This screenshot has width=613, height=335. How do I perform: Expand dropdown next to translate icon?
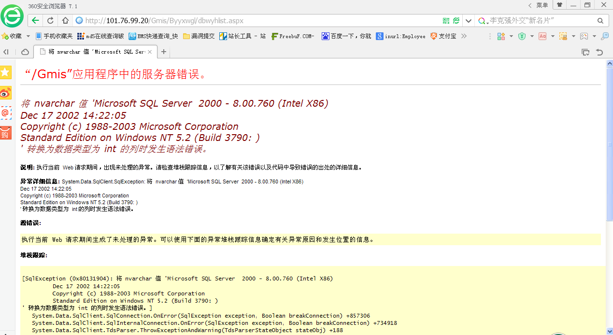point(553,36)
